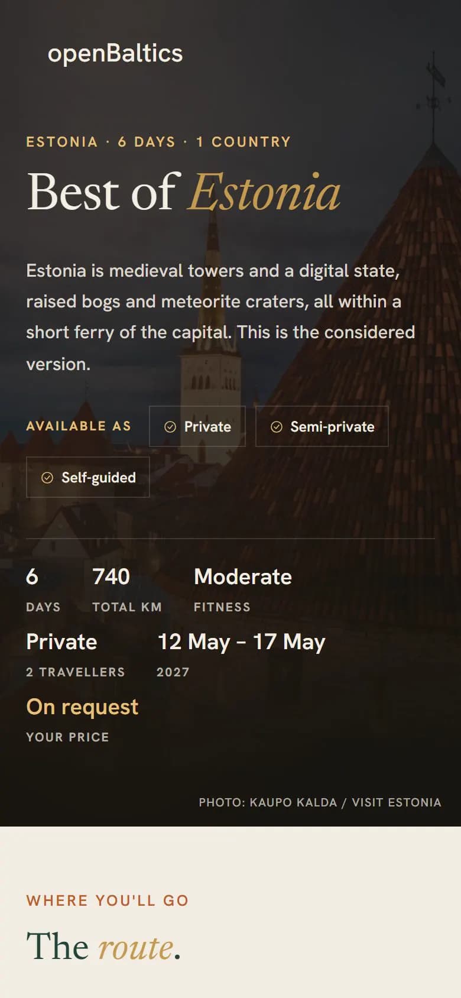The height and width of the screenshot is (998, 461).
Task: Click the check icon beside Semi-private
Action: tap(277, 427)
